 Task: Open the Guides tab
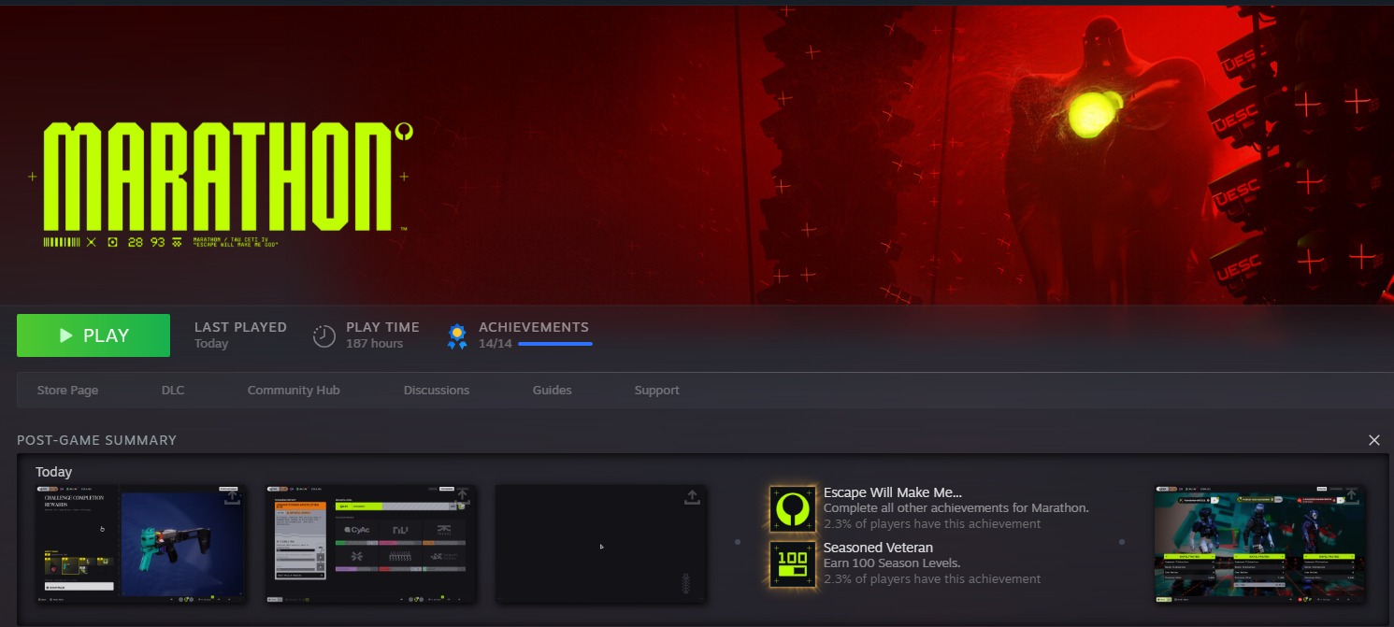click(x=552, y=391)
